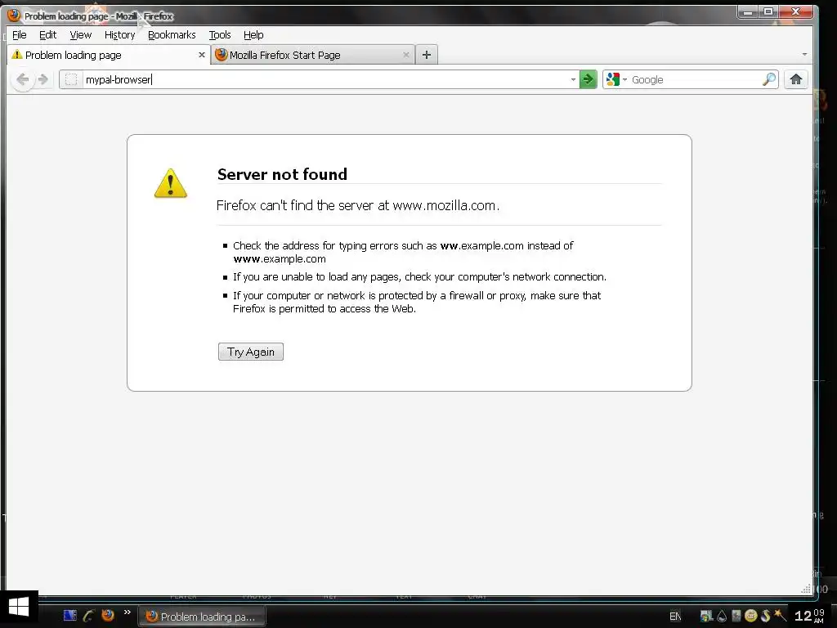
Task: Click the 'Server not found' heading
Action: pyautogui.click(x=282, y=174)
